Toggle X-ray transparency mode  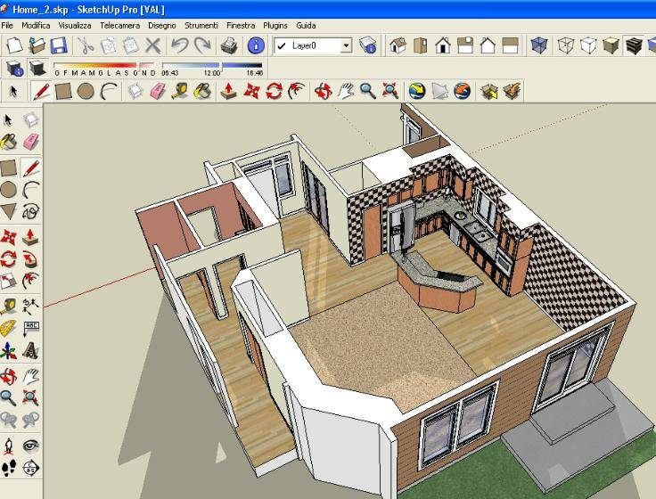coord(538,45)
